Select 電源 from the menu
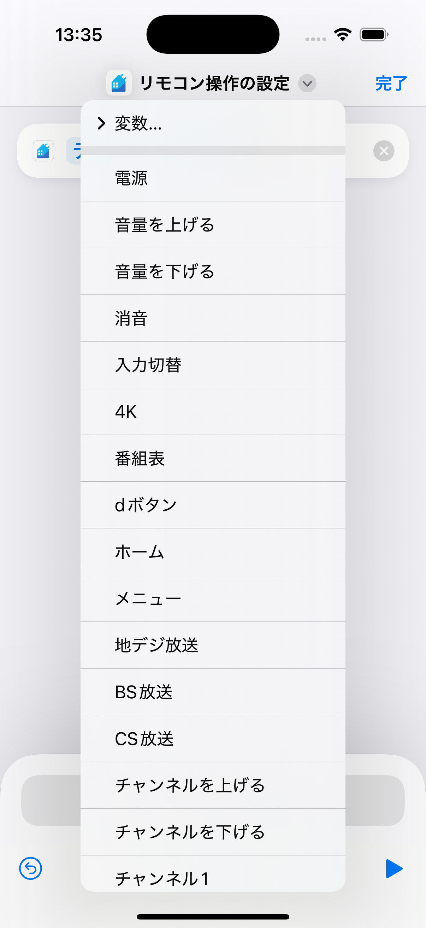This screenshot has width=426, height=928. [x=213, y=178]
